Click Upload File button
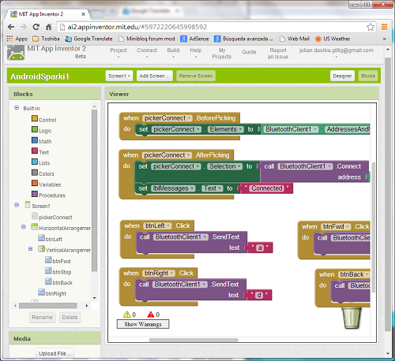The height and width of the screenshot is (361, 395). click(x=55, y=353)
